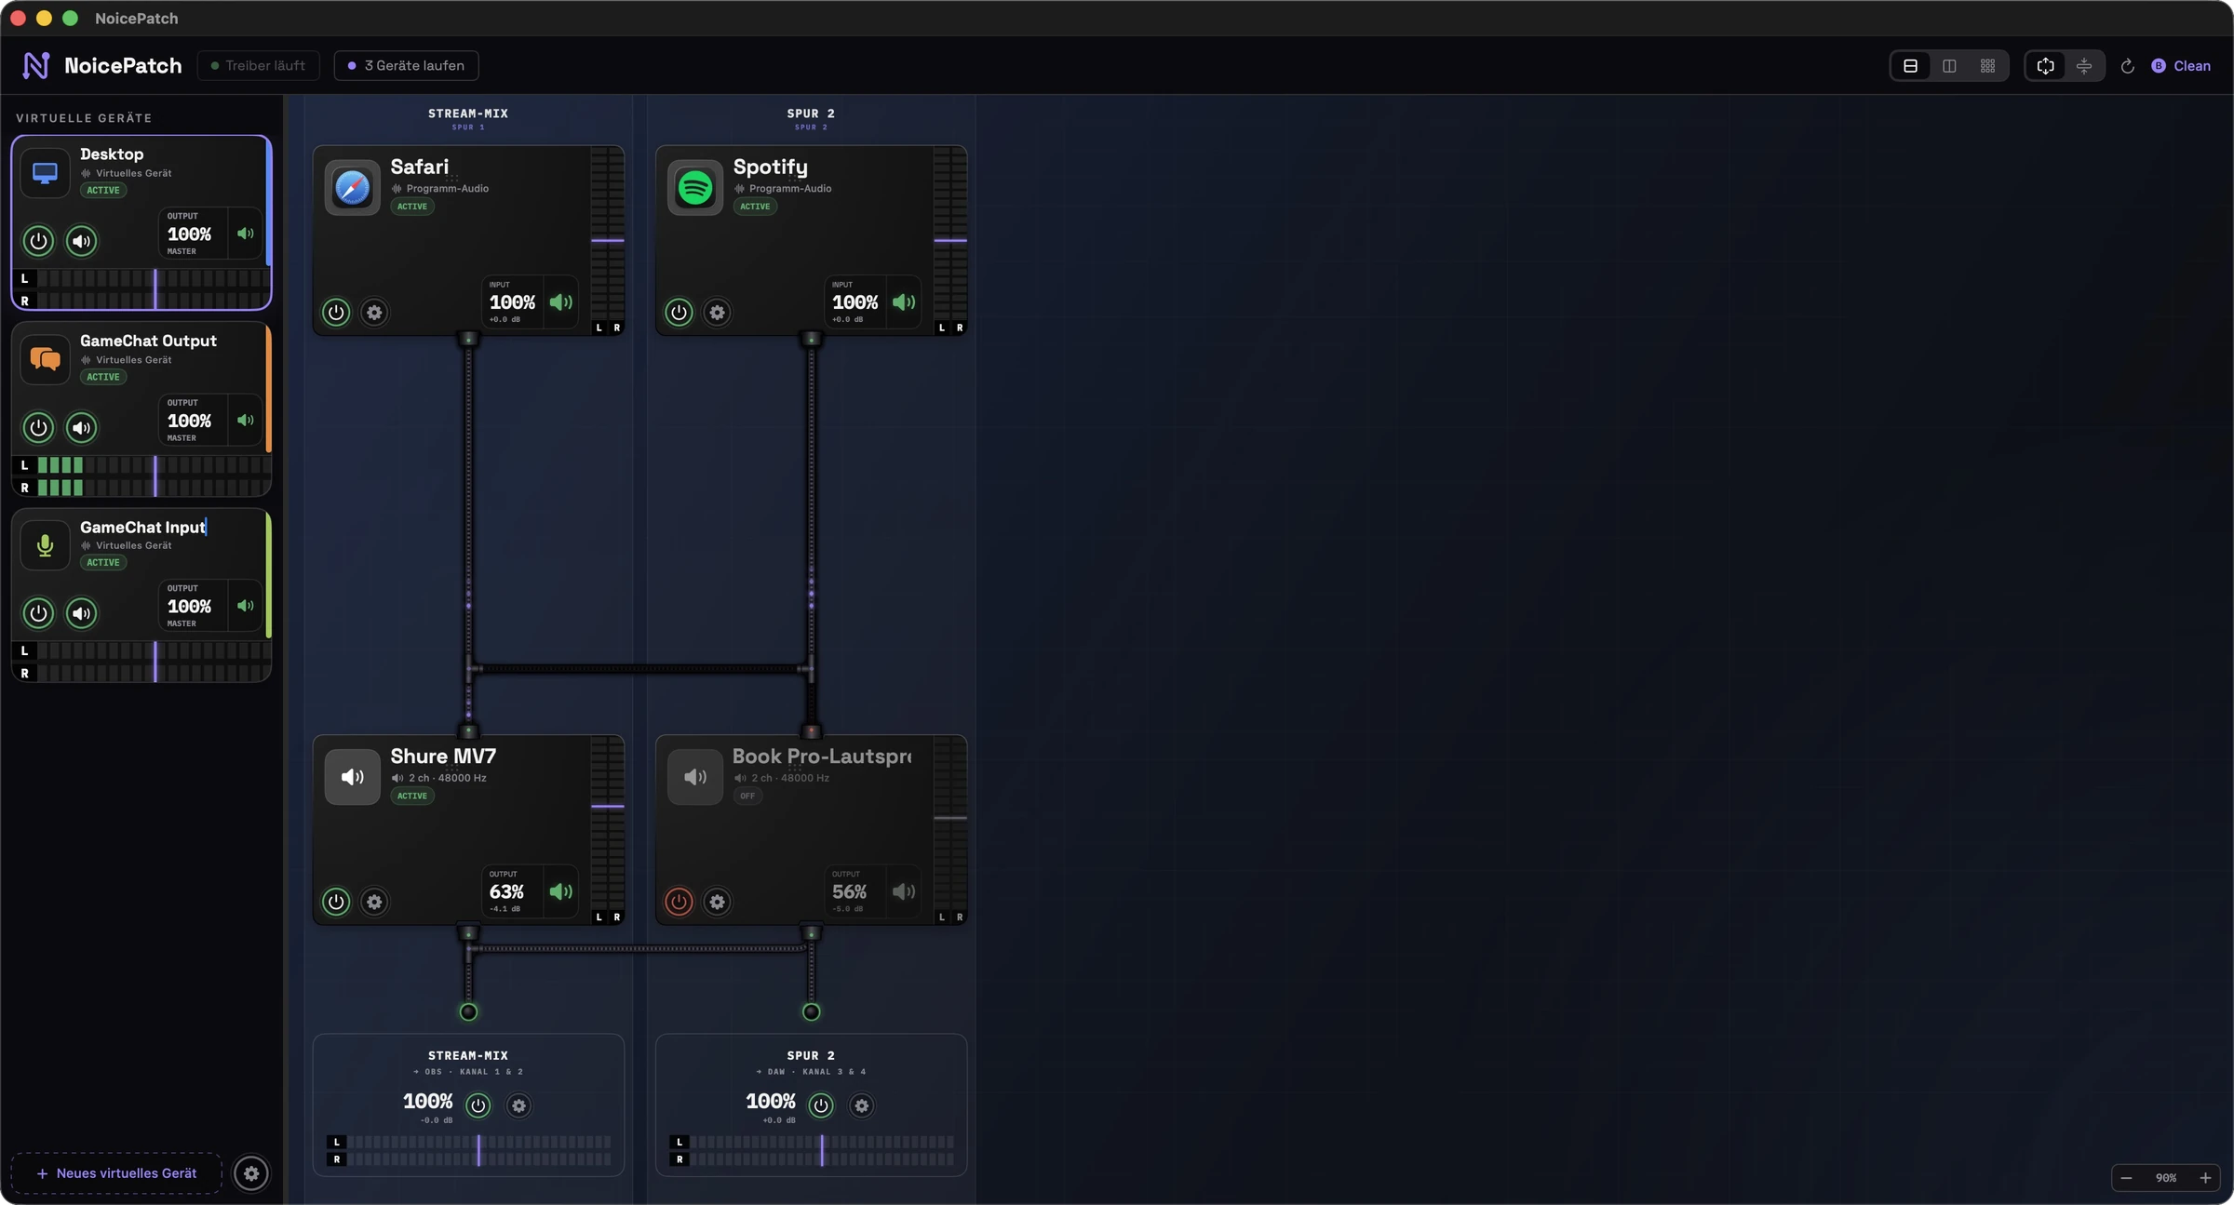This screenshot has height=1205, width=2234.
Task: Toggle power on Shure MV7 output
Action: coord(336,902)
